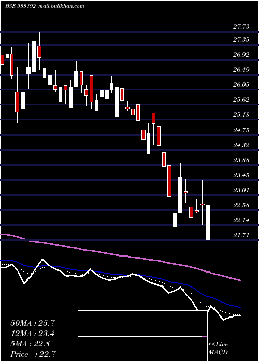The height and width of the screenshot is (362, 259).
Task: Click the 5MA : 22.8 readout
Action: 30,344
